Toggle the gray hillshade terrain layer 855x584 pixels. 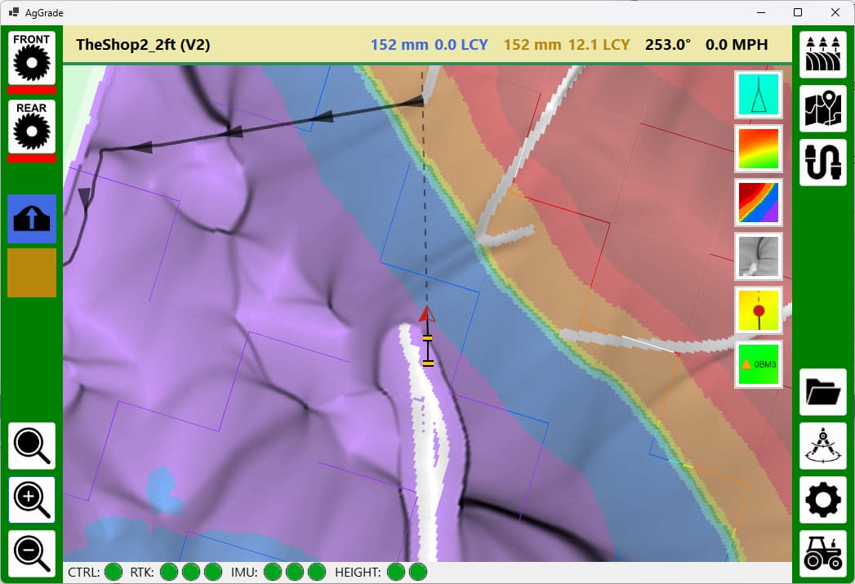pyautogui.click(x=759, y=256)
